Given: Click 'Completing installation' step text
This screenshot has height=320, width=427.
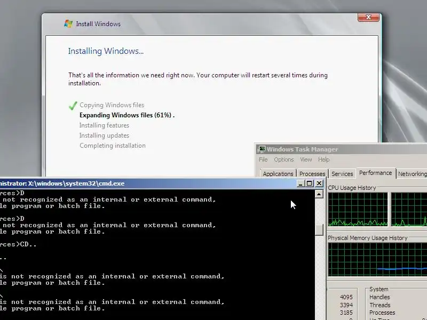Looking at the screenshot, I should click(x=113, y=146).
